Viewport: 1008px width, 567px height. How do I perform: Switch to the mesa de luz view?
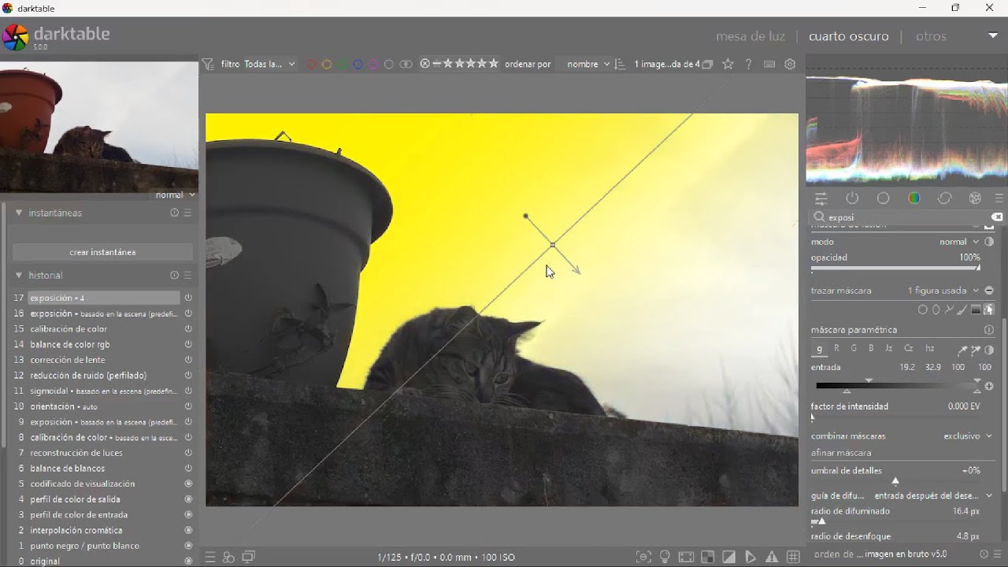[750, 36]
